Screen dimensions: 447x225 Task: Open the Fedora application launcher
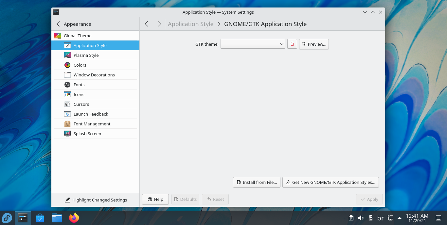[x=7, y=218]
